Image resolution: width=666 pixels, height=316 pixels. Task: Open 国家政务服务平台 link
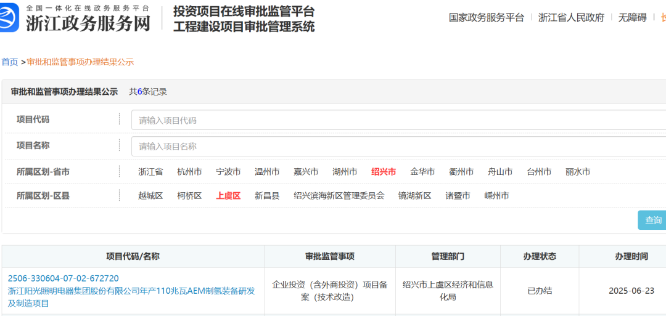click(x=486, y=18)
